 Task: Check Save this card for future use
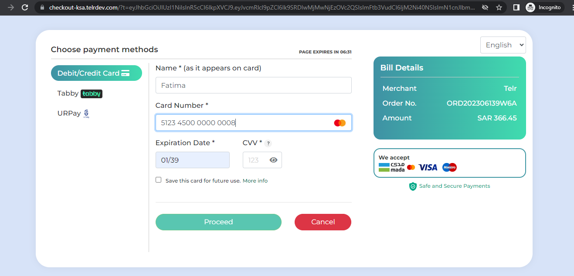click(x=159, y=180)
